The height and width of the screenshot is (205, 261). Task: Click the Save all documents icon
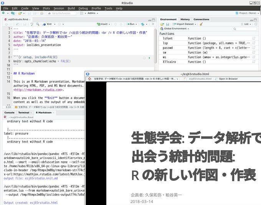pos(35,13)
